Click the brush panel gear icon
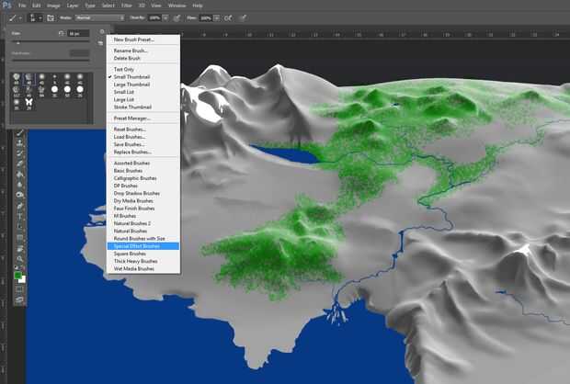The image size is (570, 384). point(100,33)
